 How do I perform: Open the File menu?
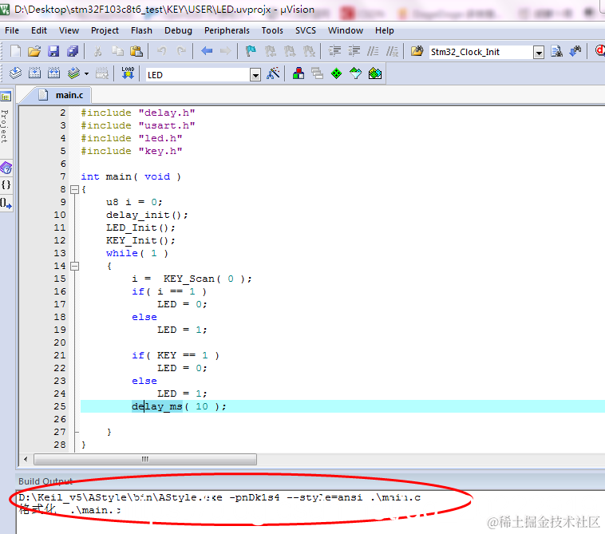click(x=12, y=30)
